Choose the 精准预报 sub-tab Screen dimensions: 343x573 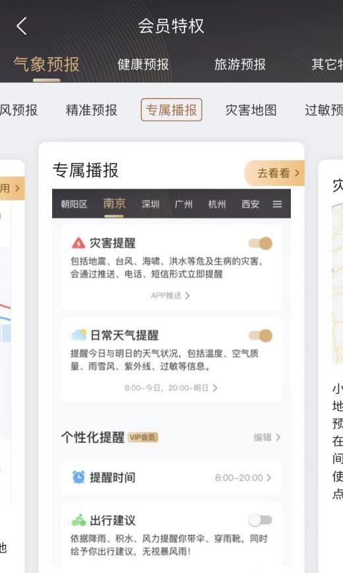pos(92,110)
